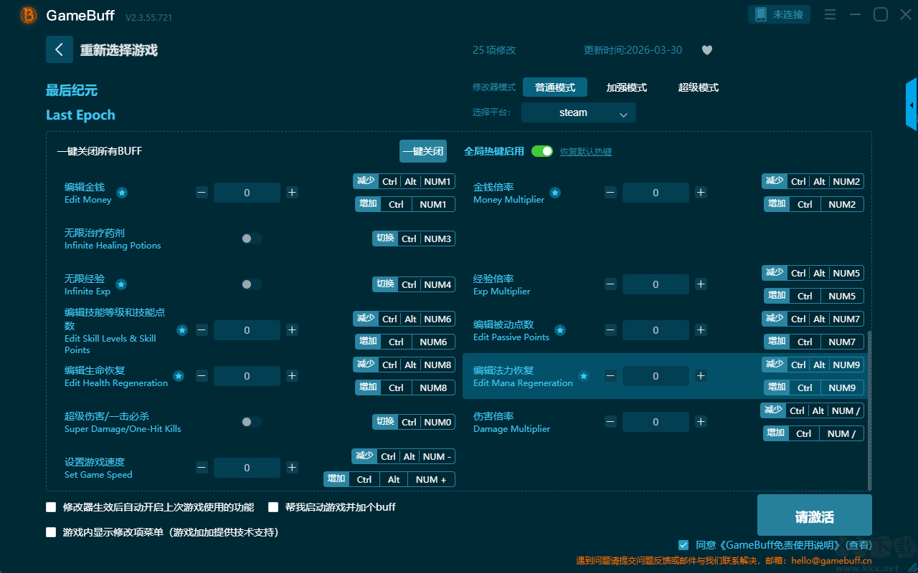Click 减少 hotkey tag for Edit Money

coord(366,181)
